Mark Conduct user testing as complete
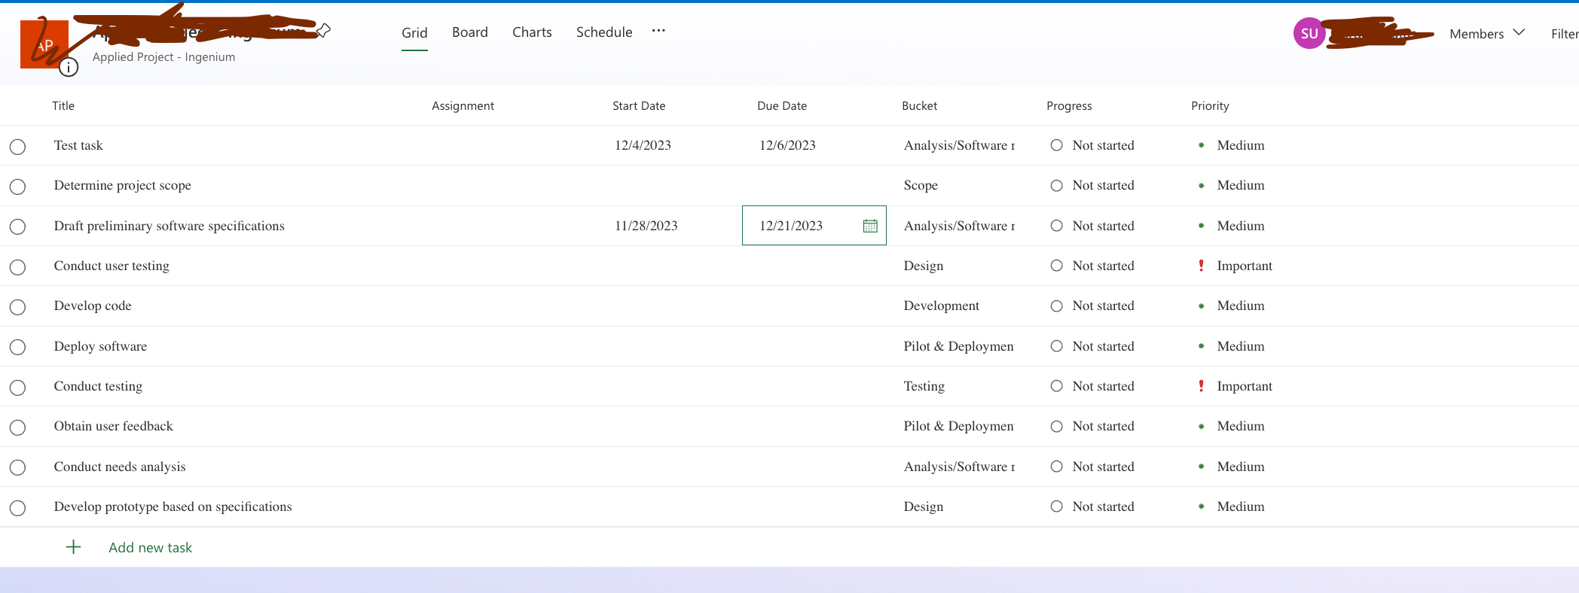Image resolution: width=1579 pixels, height=593 pixels. coord(17,267)
